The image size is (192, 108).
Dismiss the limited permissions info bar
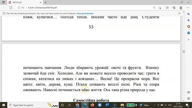pos(179,13)
